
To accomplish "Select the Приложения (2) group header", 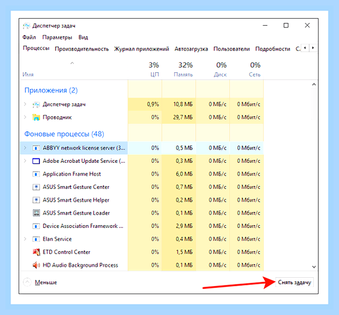I will coord(51,90).
